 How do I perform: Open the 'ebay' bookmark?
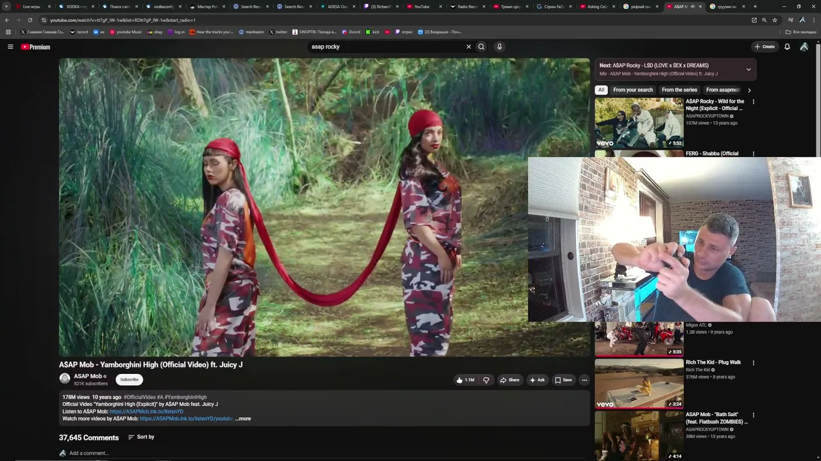pyautogui.click(x=155, y=32)
